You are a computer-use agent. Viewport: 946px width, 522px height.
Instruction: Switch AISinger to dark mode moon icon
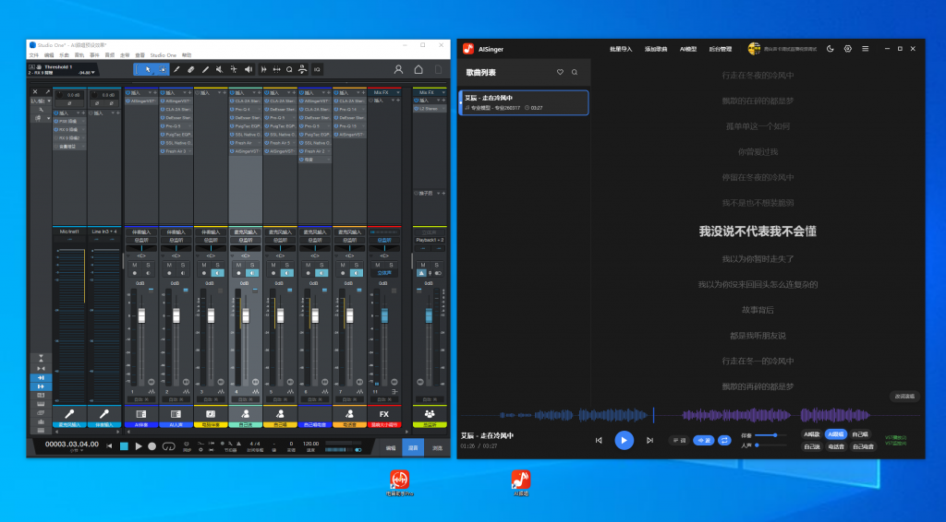coord(831,49)
